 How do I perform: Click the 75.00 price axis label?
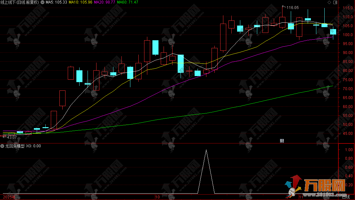348,80
